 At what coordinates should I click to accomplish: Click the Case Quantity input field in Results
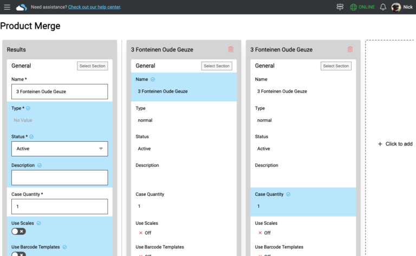tap(60, 206)
